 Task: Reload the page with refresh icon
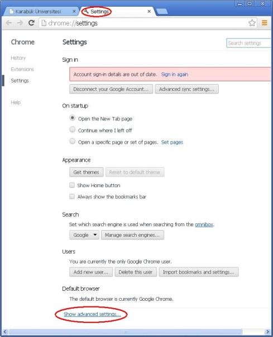[x=31, y=23]
